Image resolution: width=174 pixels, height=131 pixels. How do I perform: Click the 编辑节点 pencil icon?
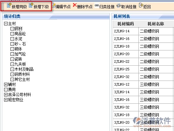point(54,5)
